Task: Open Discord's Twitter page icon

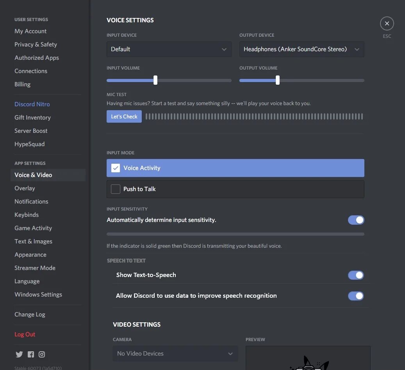Action: click(19, 354)
